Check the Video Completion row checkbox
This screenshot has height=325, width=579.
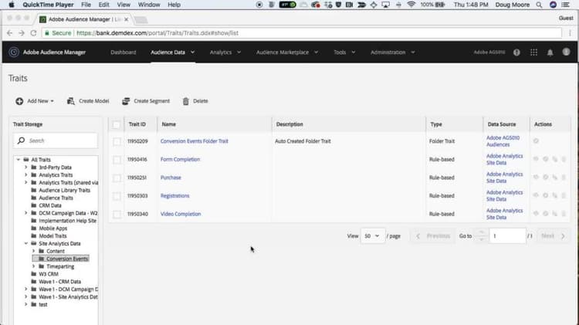coord(117,214)
